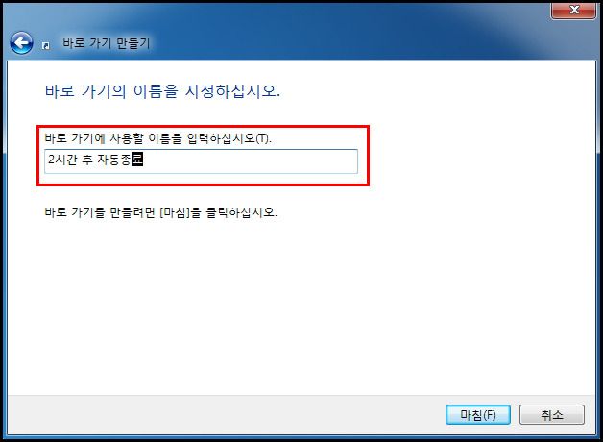Image resolution: width=603 pixels, height=442 pixels.
Task: Click the label 바로 가기에 사용할 이름을 입력하십시오(T)
Action: click(x=158, y=138)
